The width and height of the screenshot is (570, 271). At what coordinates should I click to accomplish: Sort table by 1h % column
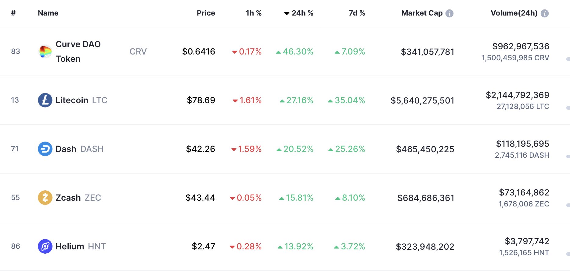254,13
